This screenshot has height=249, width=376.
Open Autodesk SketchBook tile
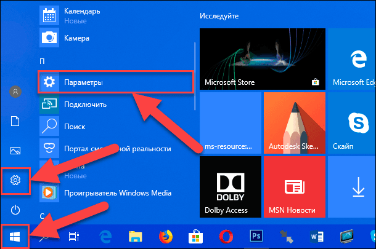(x=295, y=123)
